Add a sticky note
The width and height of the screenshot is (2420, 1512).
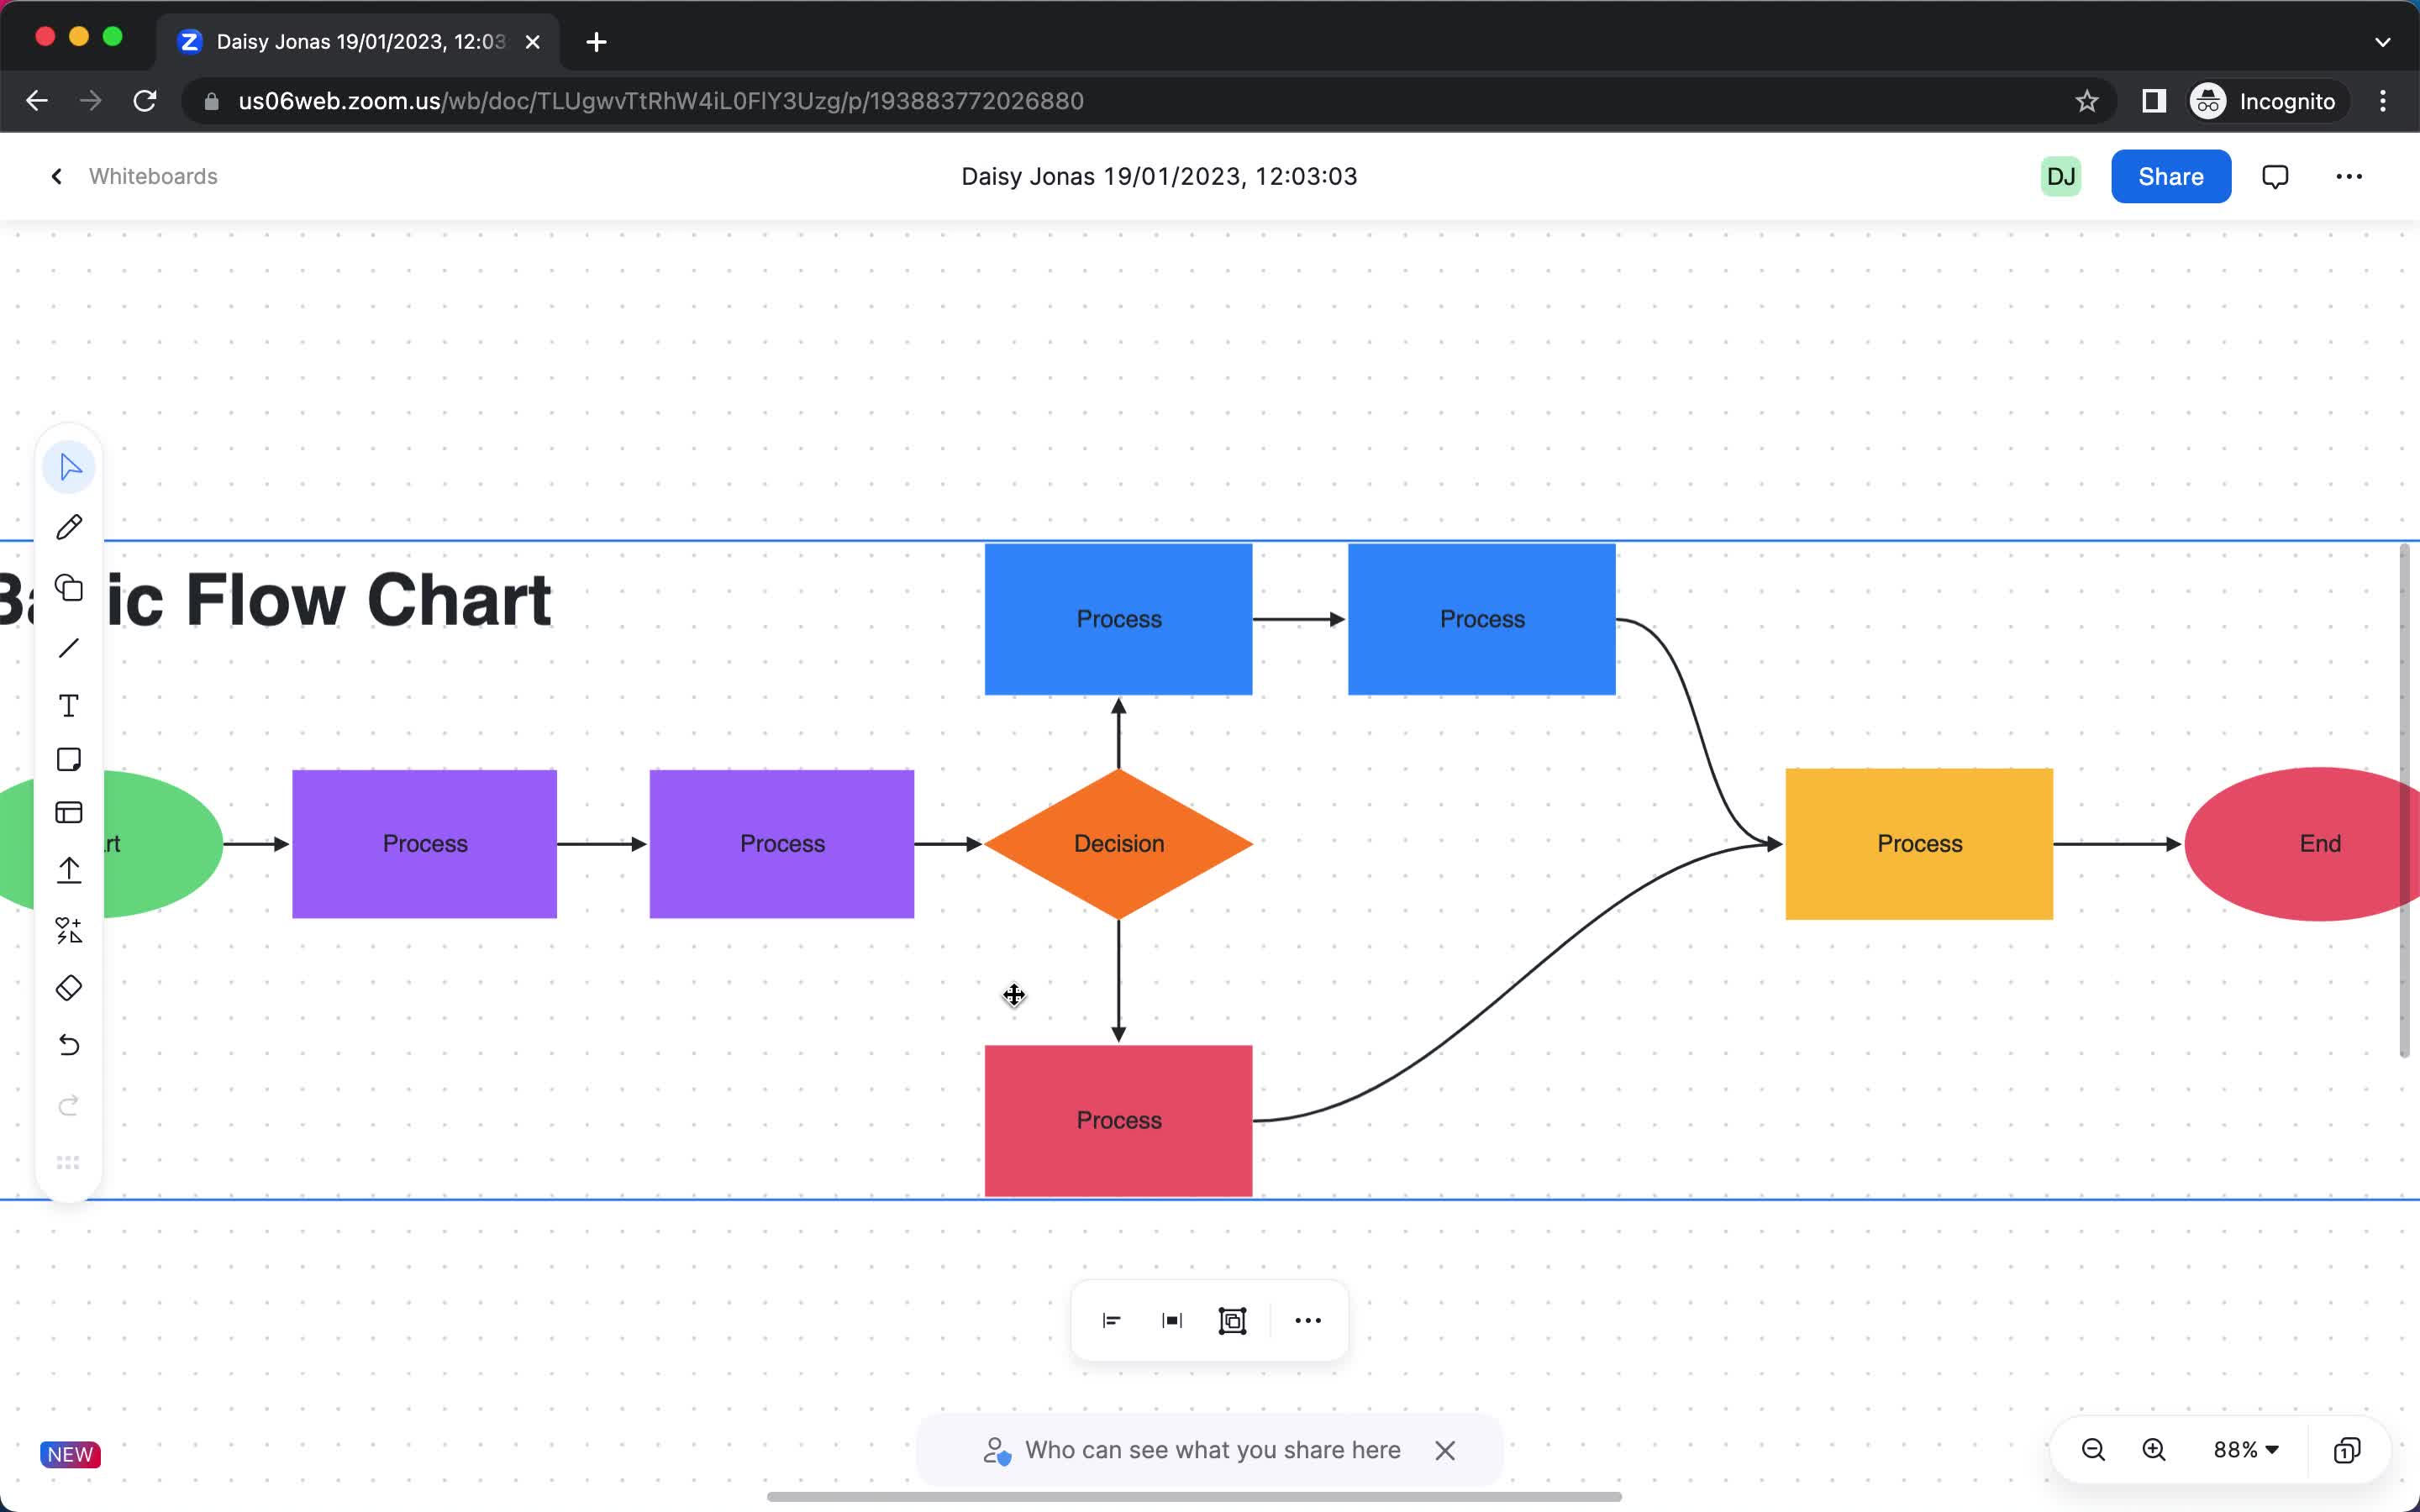tap(69, 759)
